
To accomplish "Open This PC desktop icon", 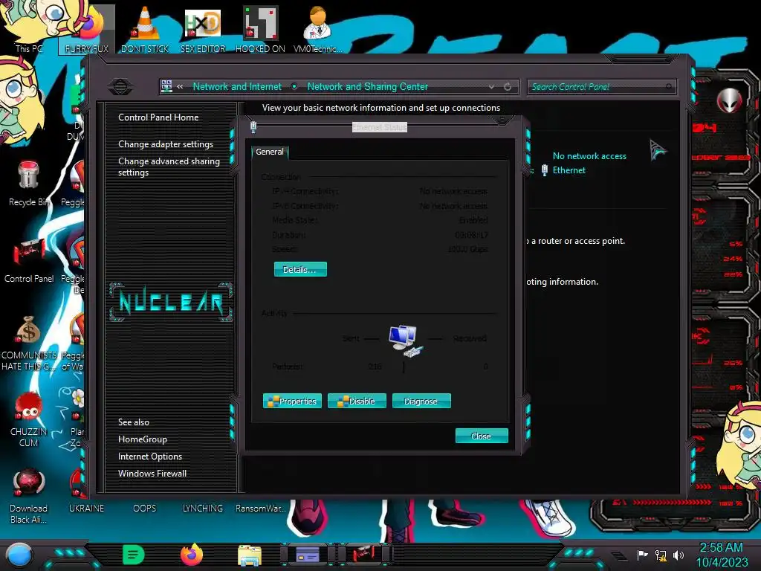I will coord(28,29).
